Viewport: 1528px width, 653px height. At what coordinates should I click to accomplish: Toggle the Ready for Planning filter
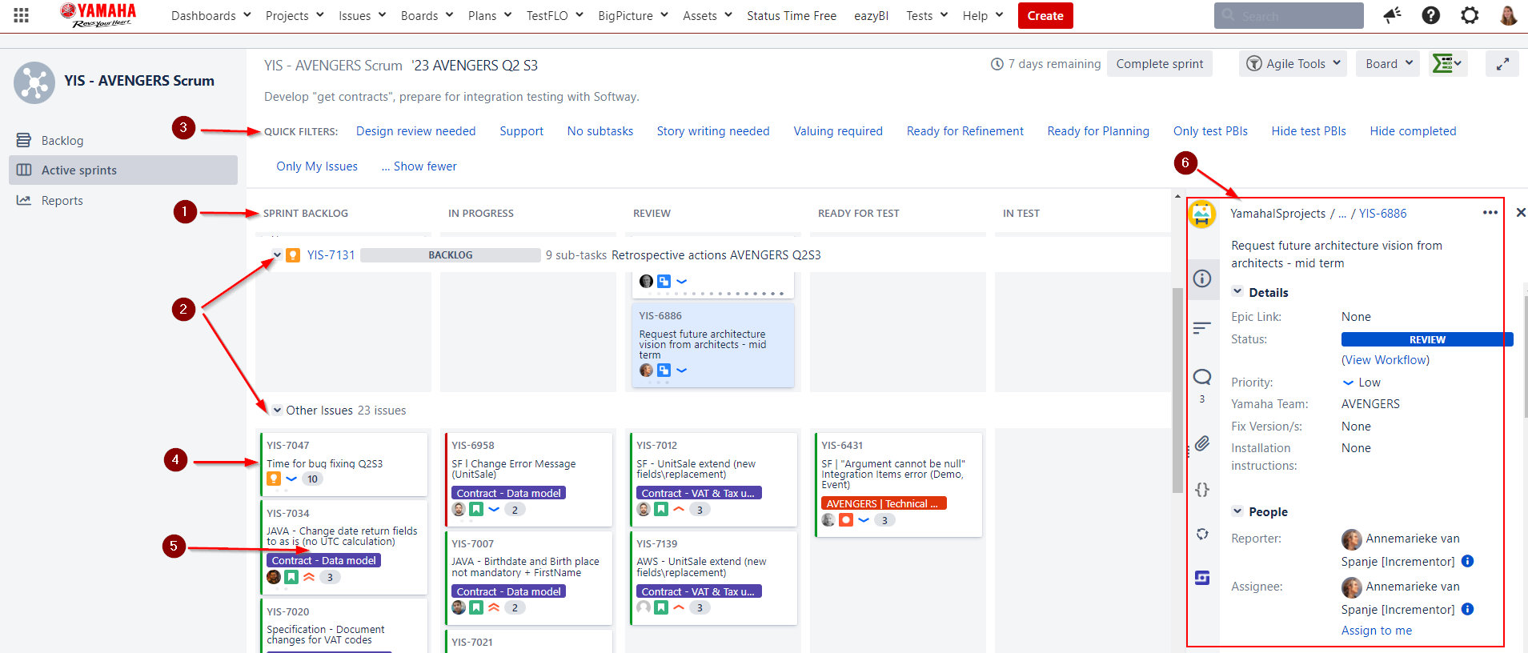click(1098, 131)
